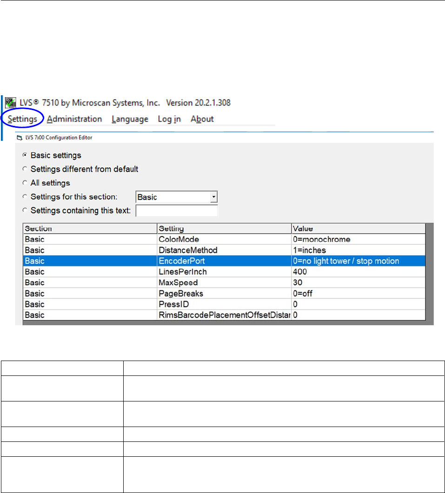Open the About menu
The image size is (445, 493).
[202, 119]
